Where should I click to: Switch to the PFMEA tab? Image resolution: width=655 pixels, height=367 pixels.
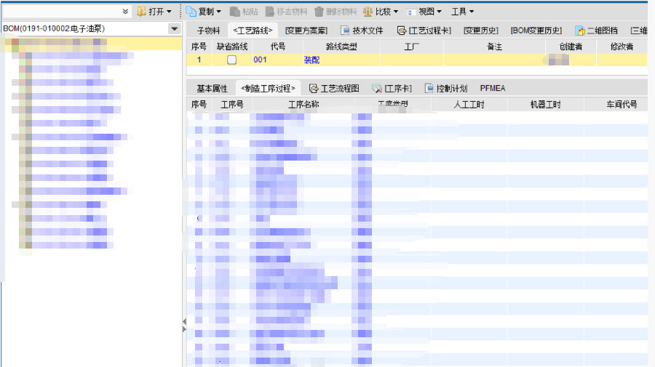493,89
